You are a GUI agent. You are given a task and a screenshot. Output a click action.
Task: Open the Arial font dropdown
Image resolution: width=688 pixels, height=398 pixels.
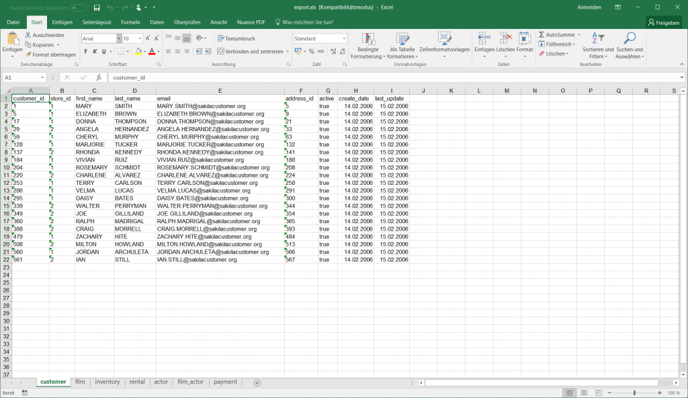(119, 38)
